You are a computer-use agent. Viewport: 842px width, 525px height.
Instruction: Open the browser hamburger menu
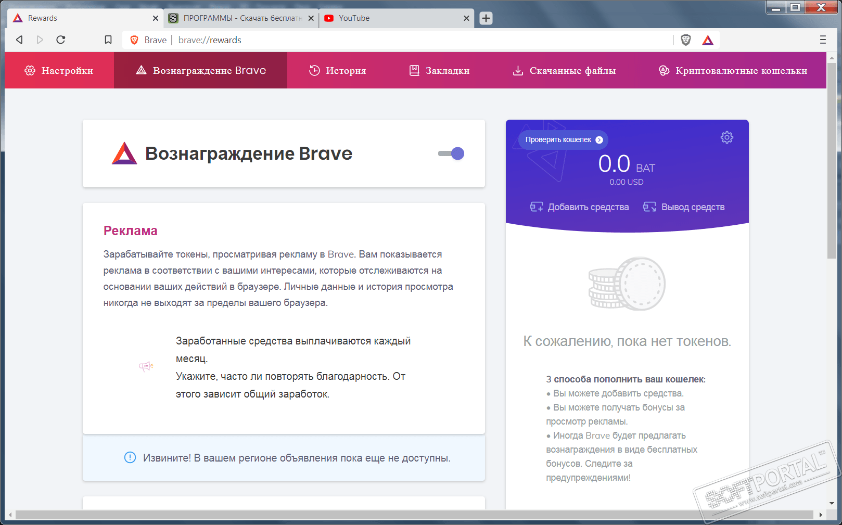823,40
